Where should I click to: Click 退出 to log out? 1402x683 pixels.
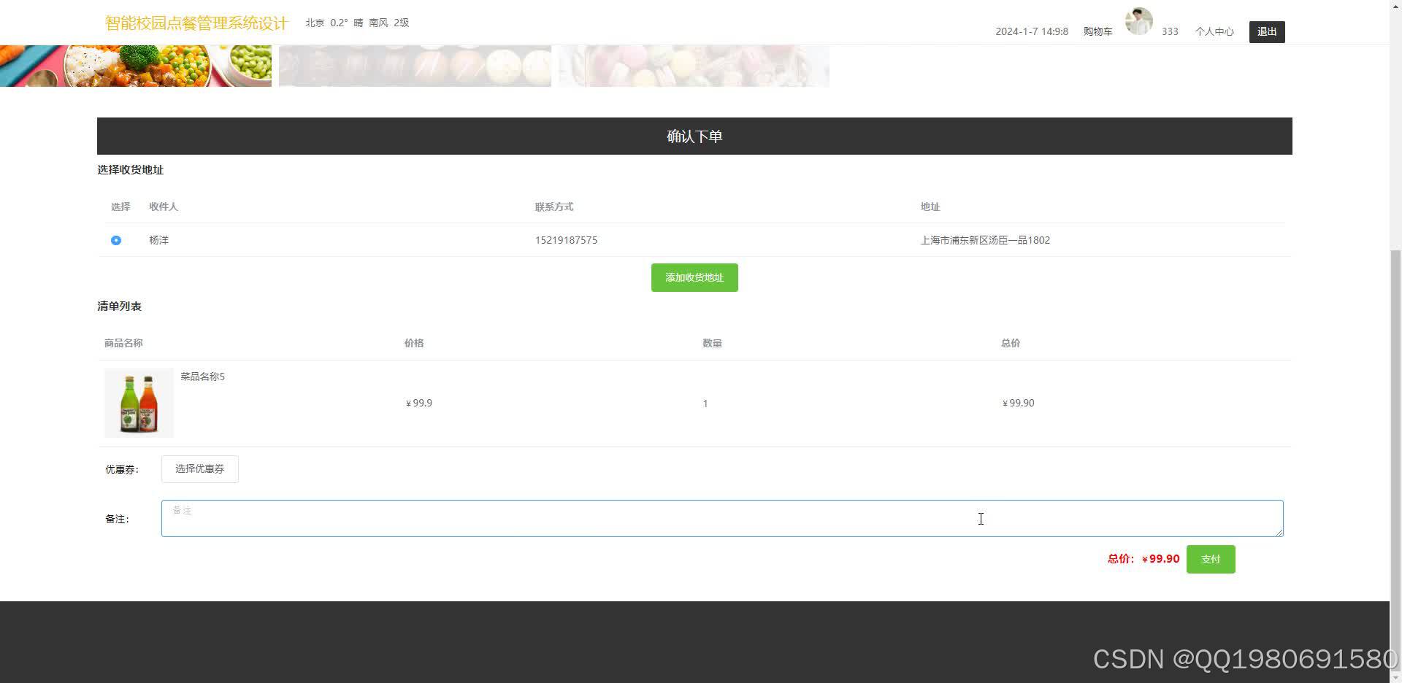pyautogui.click(x=1266, y=31)
